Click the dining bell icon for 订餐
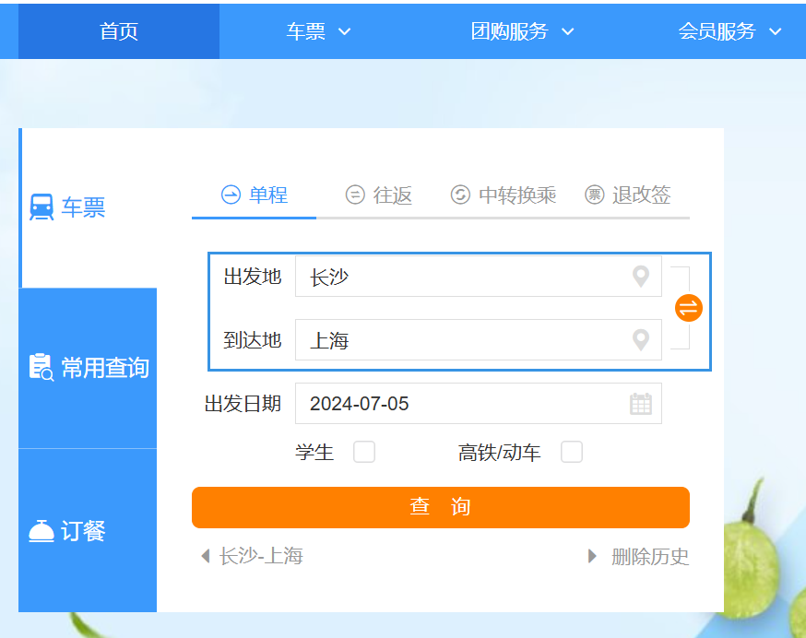This screenshot has height=638, width=806. pos(41,530)
